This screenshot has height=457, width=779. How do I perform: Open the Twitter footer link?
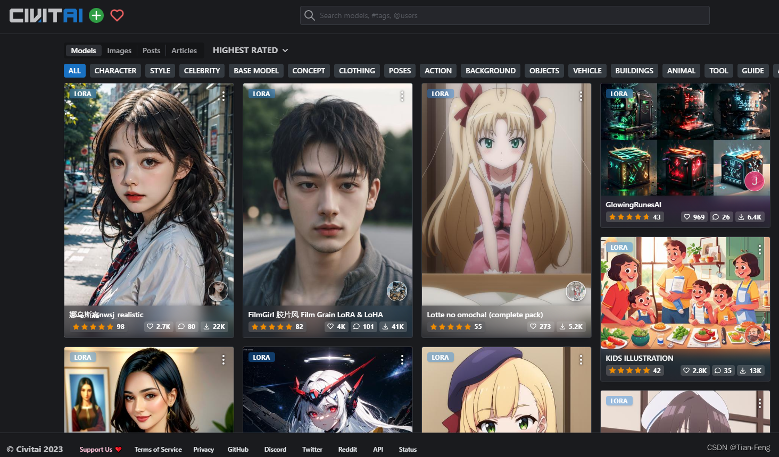pos(312,450)
